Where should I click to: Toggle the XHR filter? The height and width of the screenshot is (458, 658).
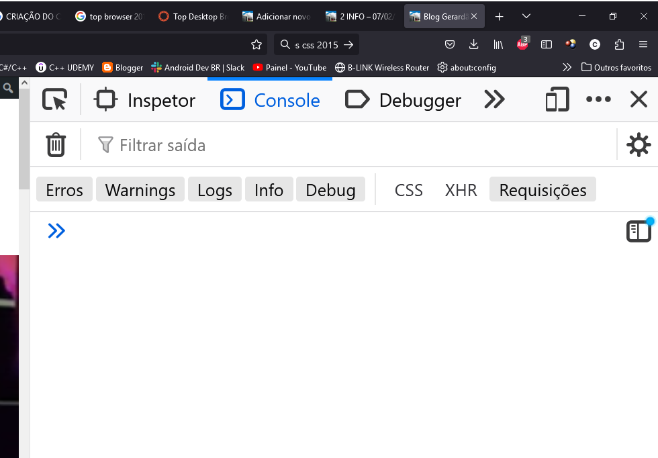[x=461, y=190]
